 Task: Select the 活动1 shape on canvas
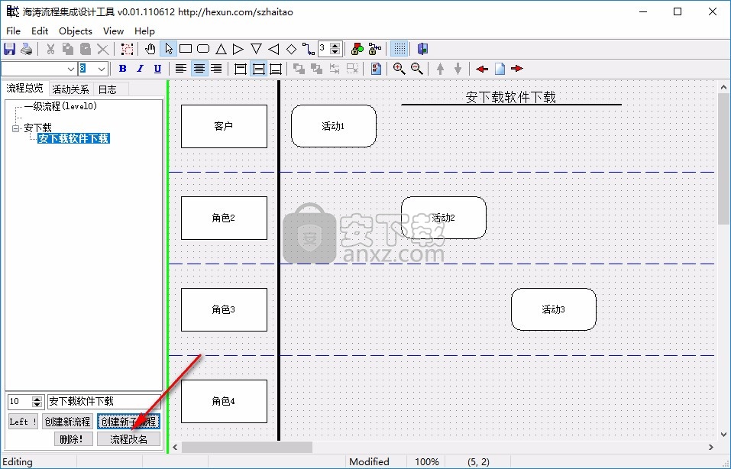coord(333,126)
